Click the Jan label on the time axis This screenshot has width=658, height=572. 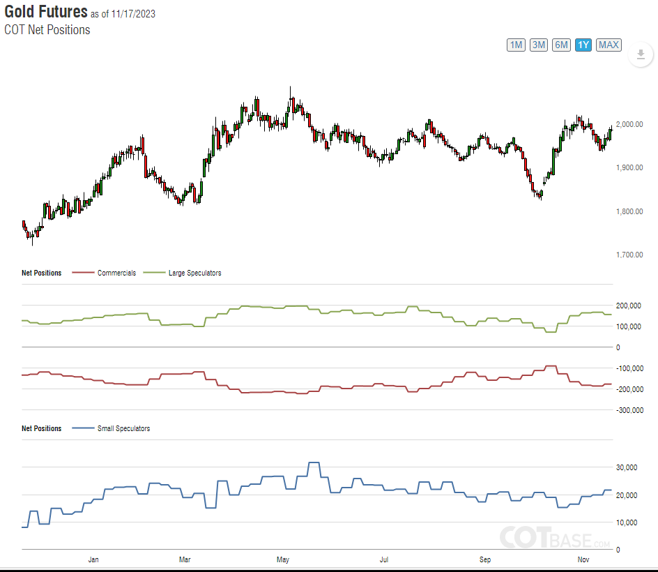[93, 559]
